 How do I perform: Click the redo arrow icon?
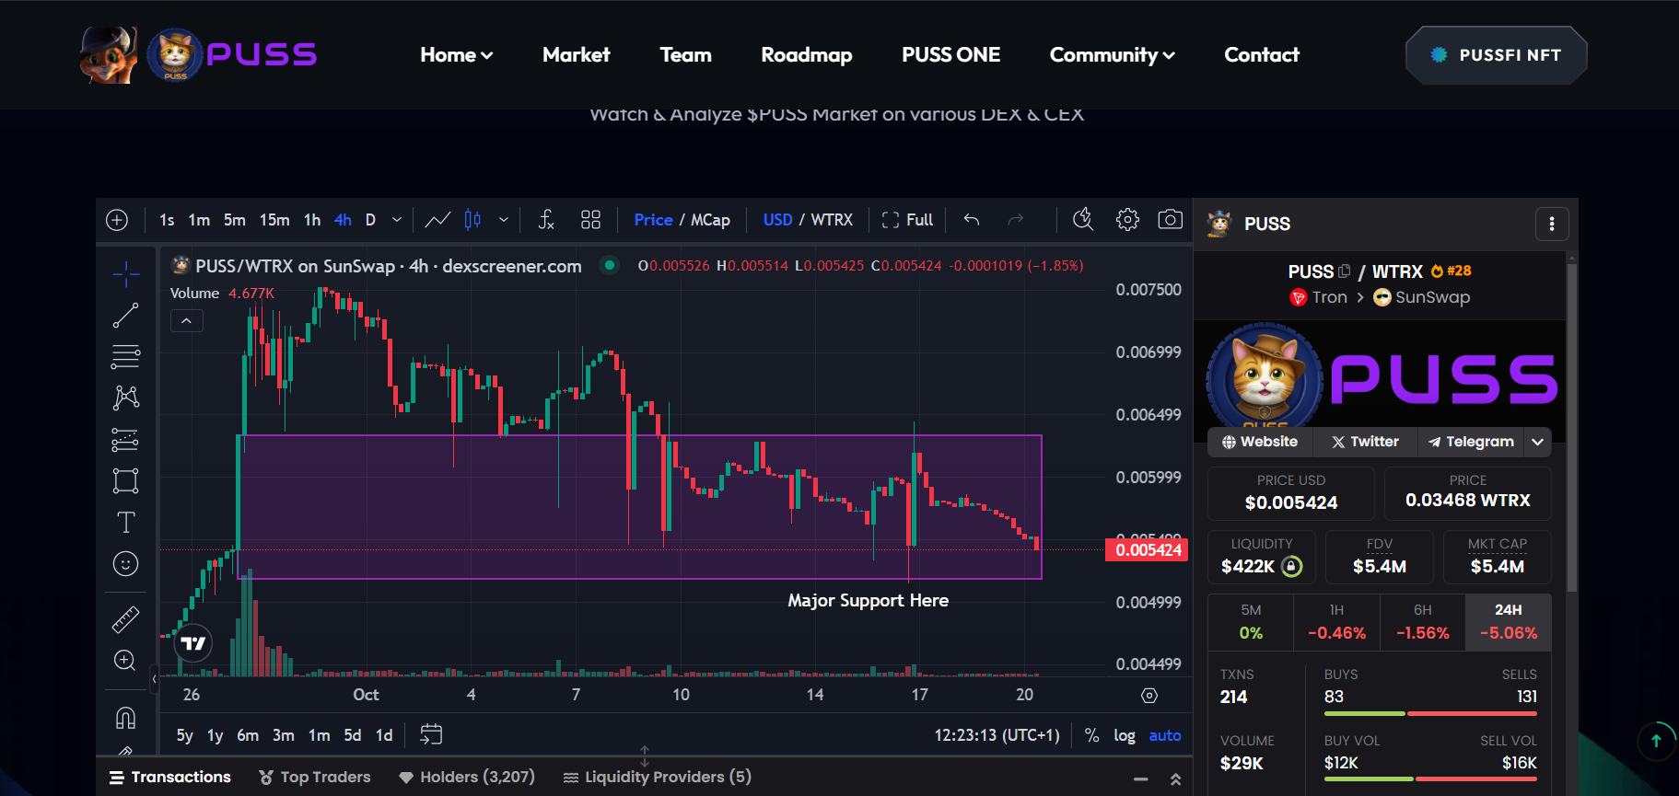1016,220
